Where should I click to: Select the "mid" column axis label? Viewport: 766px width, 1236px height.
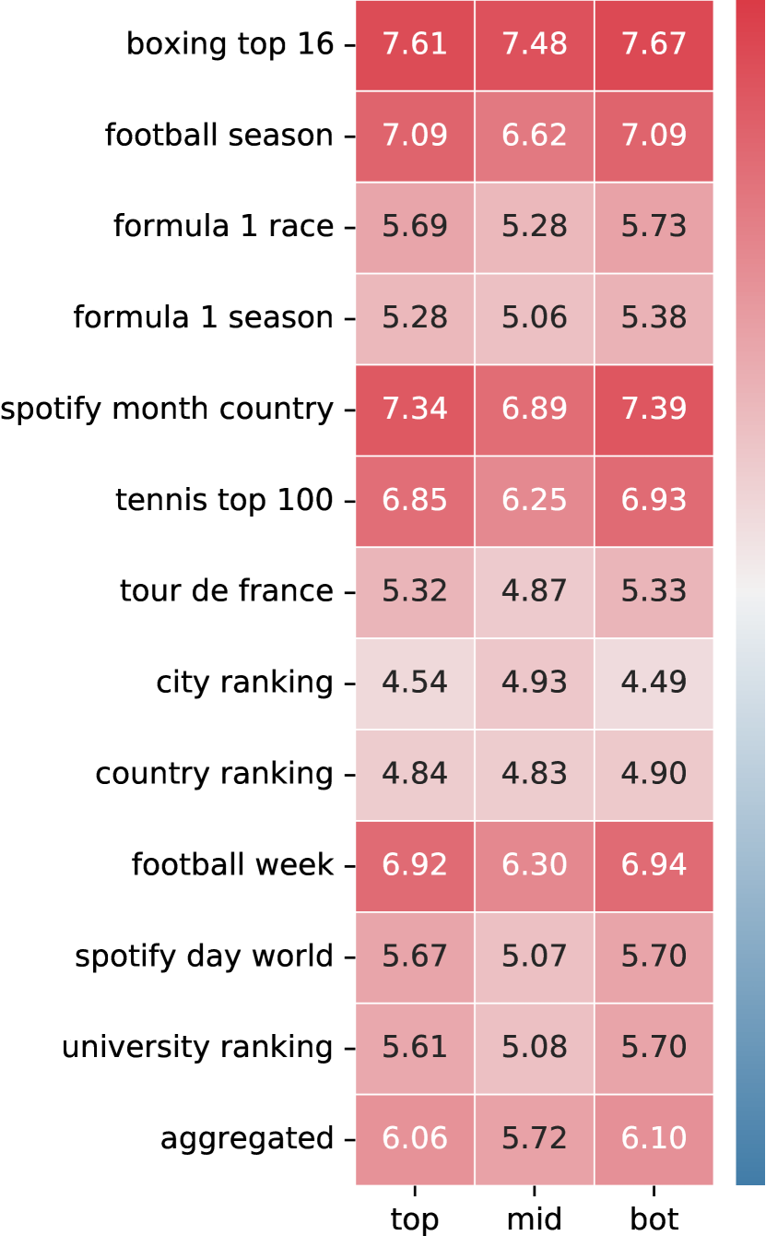(x=535, y=1219)
